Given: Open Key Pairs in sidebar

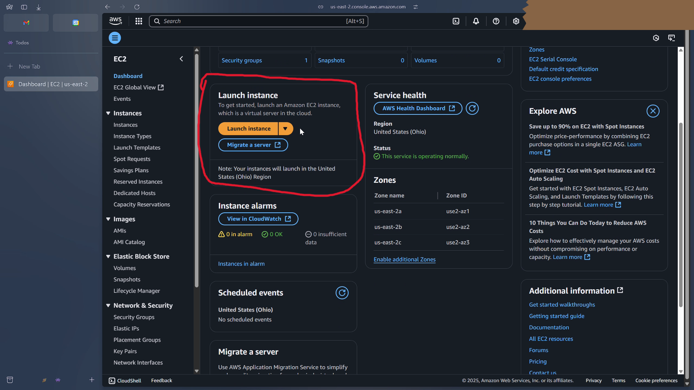Looking at the screenshot, I should click(125, 351).
